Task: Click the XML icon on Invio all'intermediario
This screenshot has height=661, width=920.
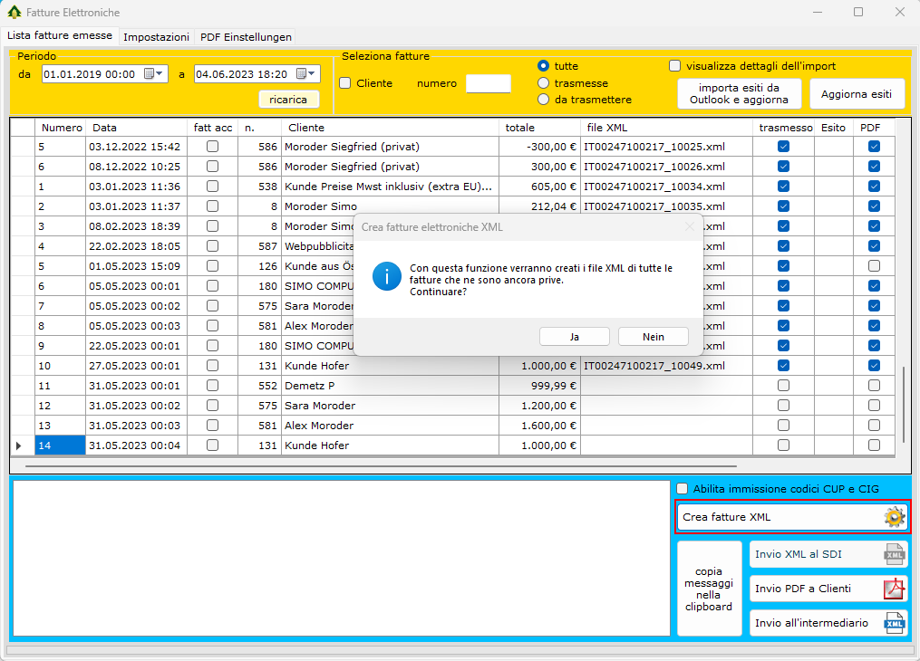Action: click(894, 623)
